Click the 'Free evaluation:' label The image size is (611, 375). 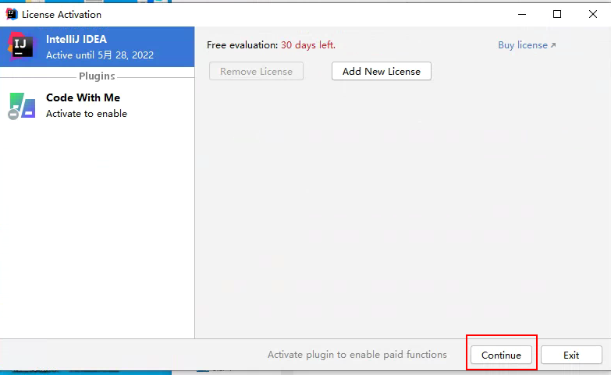tap(242, 45)
